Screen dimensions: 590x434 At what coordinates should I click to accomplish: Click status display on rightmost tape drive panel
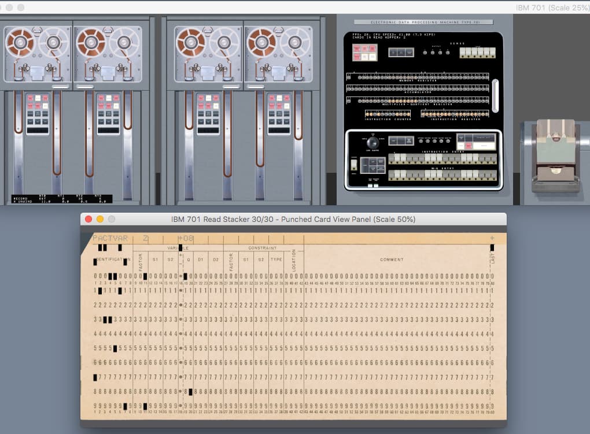pyautogui.click(x=279, y=131)
